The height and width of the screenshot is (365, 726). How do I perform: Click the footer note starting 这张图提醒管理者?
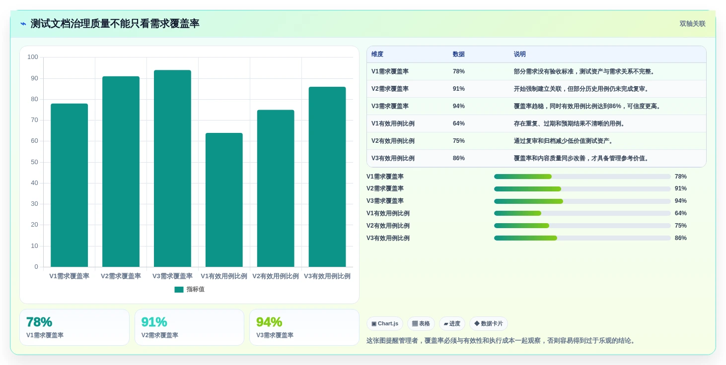(x=502, y=341)
